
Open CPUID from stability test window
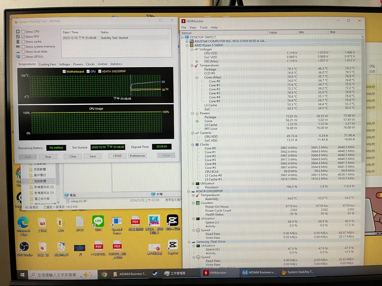tap(117, 156)
